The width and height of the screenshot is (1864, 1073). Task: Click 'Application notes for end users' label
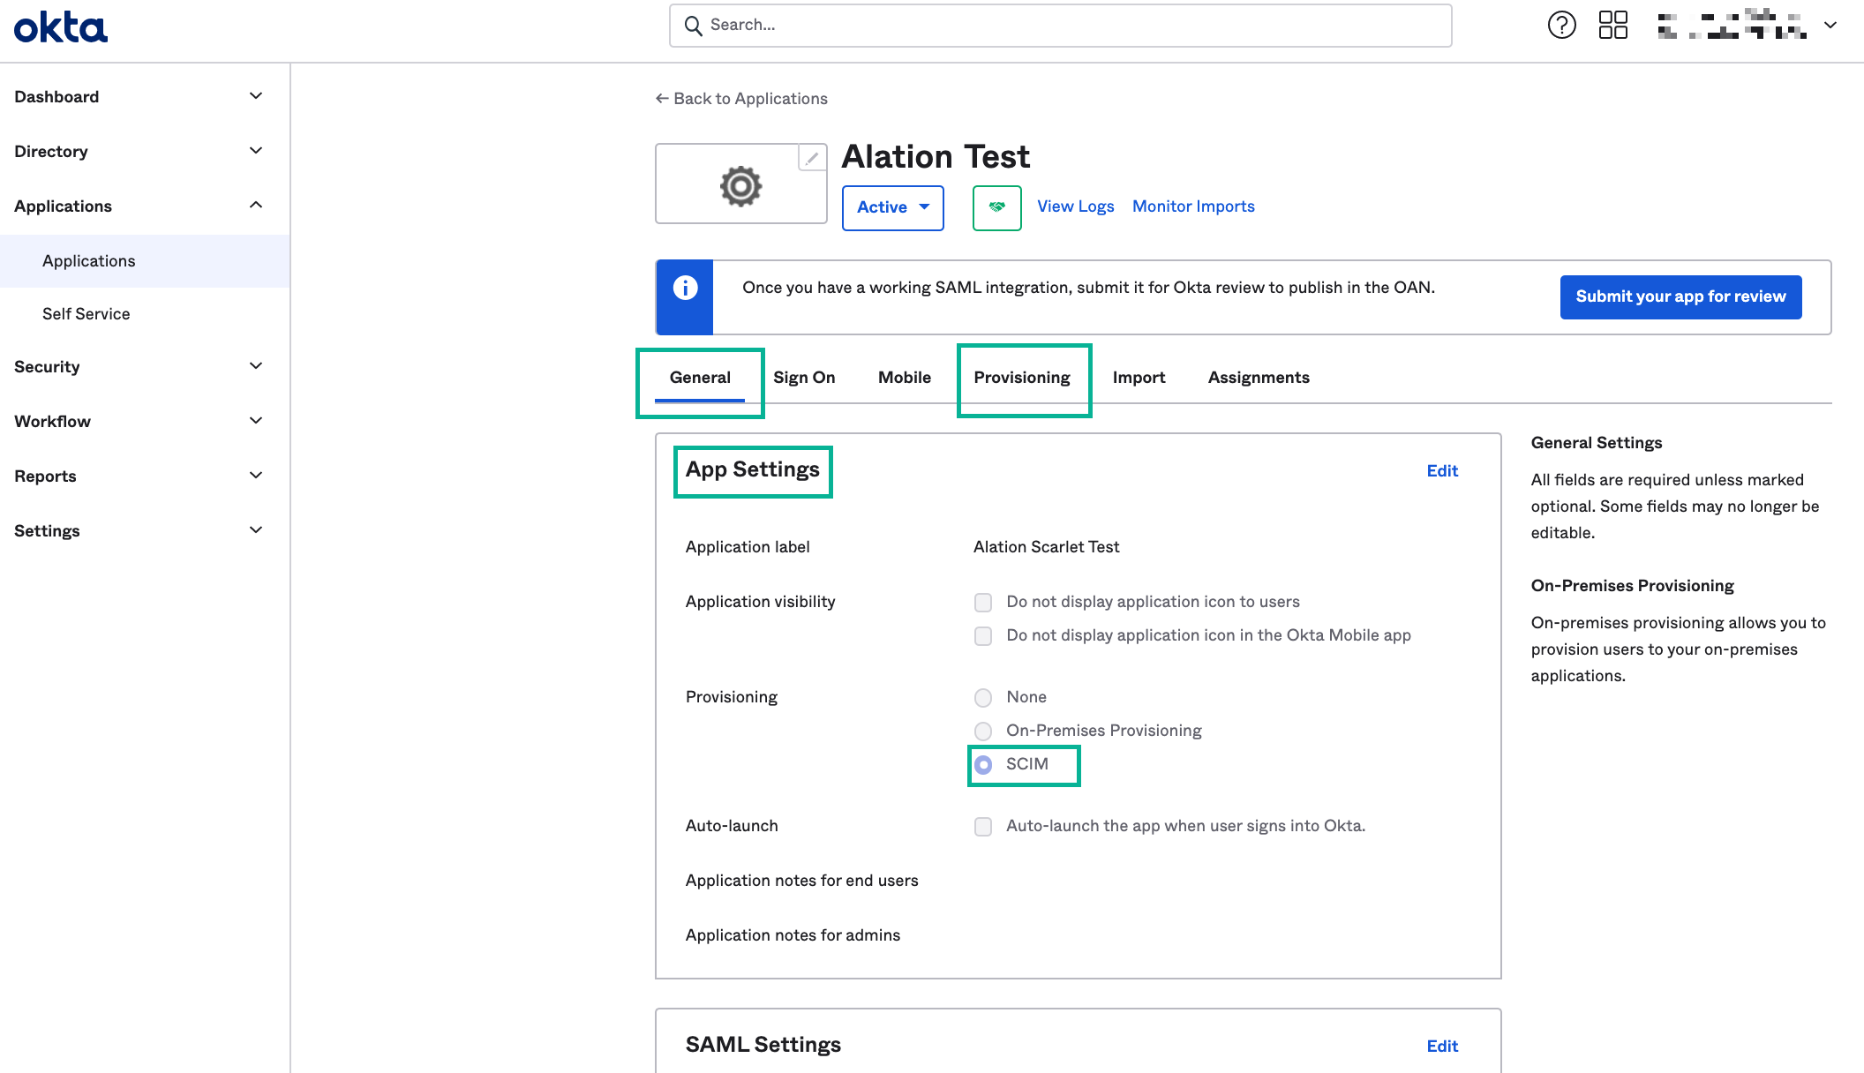(801, 881)
